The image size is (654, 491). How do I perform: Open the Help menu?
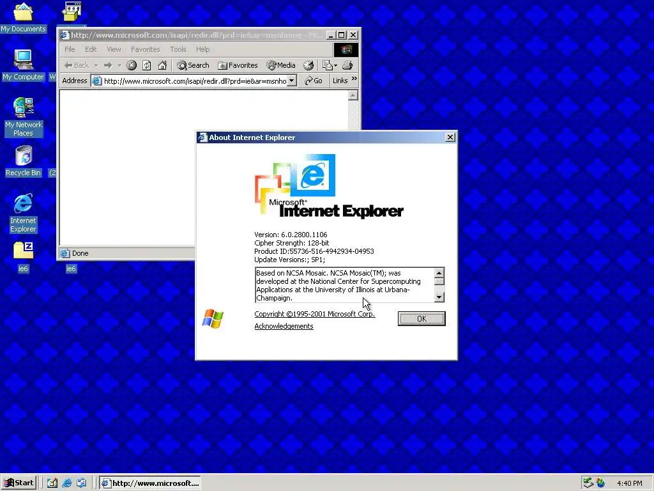202,49
